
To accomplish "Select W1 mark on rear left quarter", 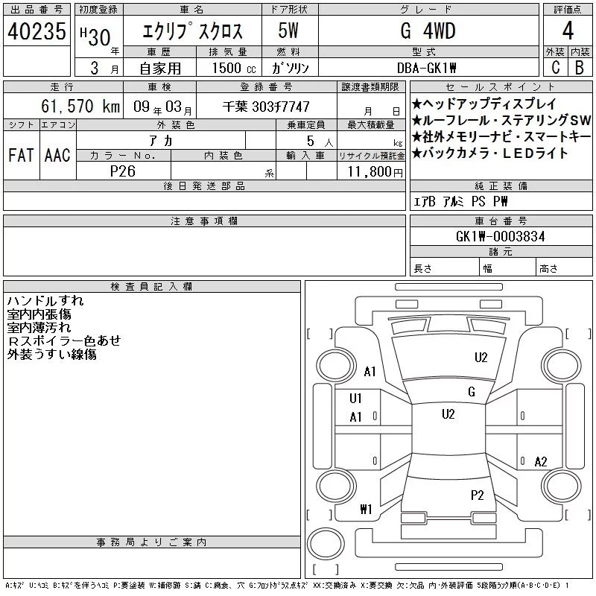I will [366, 509].
